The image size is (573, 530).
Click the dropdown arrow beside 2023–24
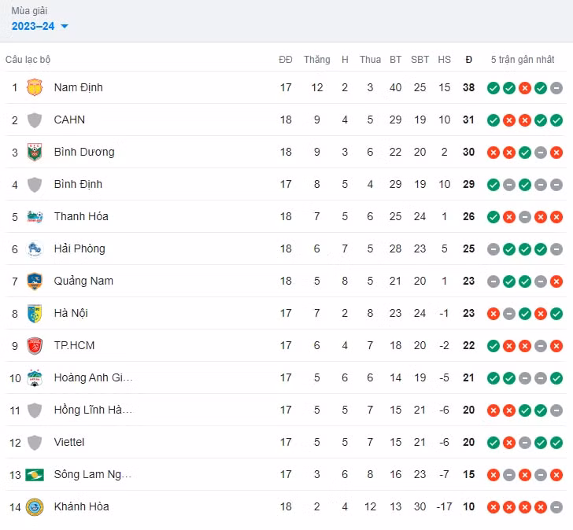pos(65,26)
